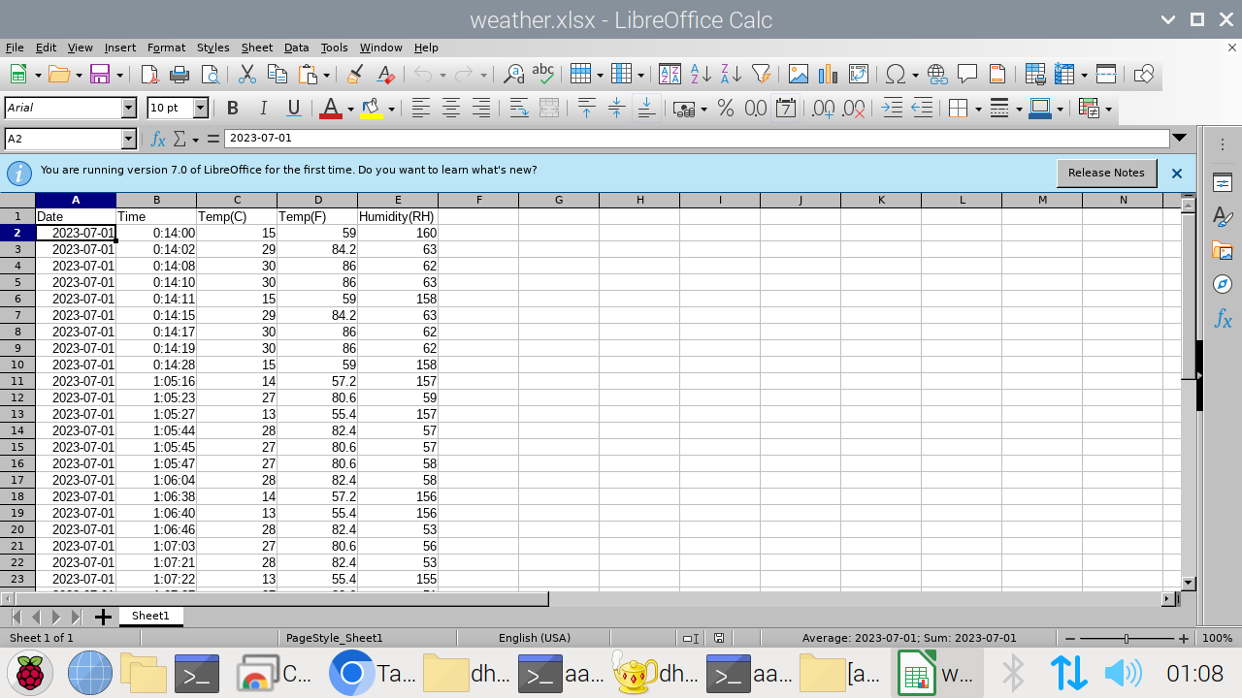Open the Name Box dropdown

pos(128,140)
